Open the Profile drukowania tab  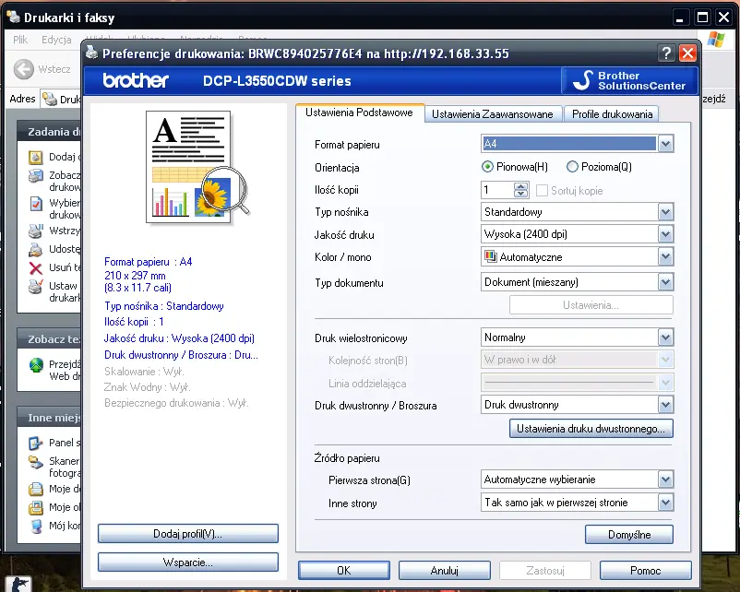pyautogui.click(x=612, y=114)
